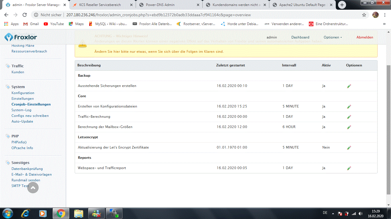Open Dashboard from the top navigation
Viewport: 391px width, 219px height.
tap(300, 37)
